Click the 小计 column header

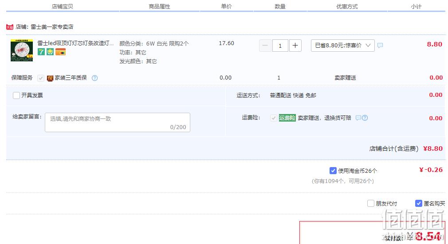[x=416, y=6]
